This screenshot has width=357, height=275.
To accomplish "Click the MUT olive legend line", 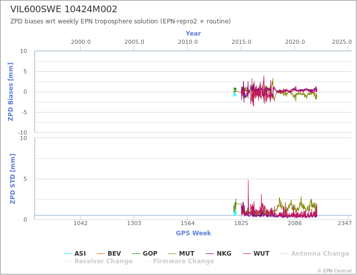I will [172, 254].
